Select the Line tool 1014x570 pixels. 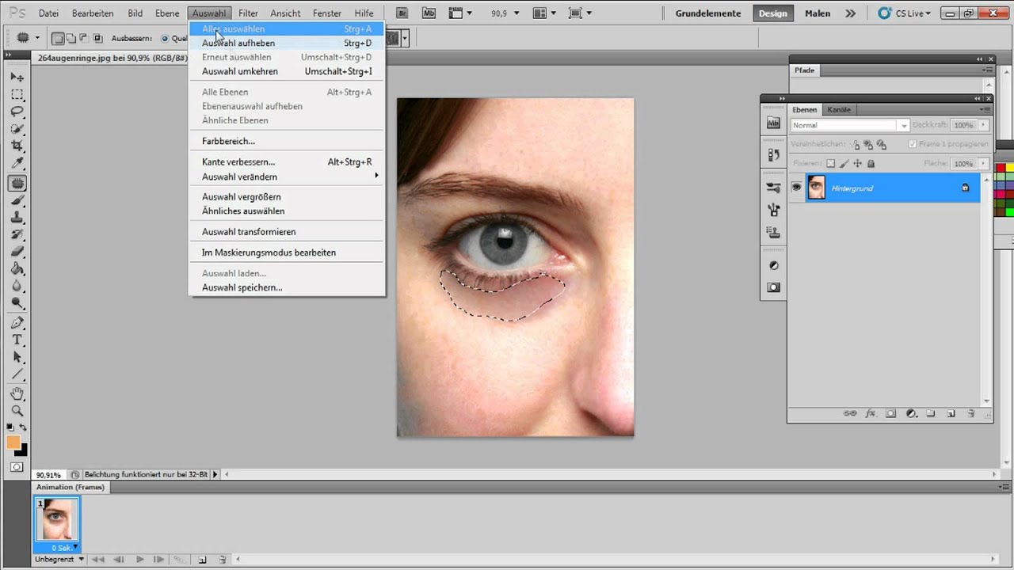click(17, 375)
